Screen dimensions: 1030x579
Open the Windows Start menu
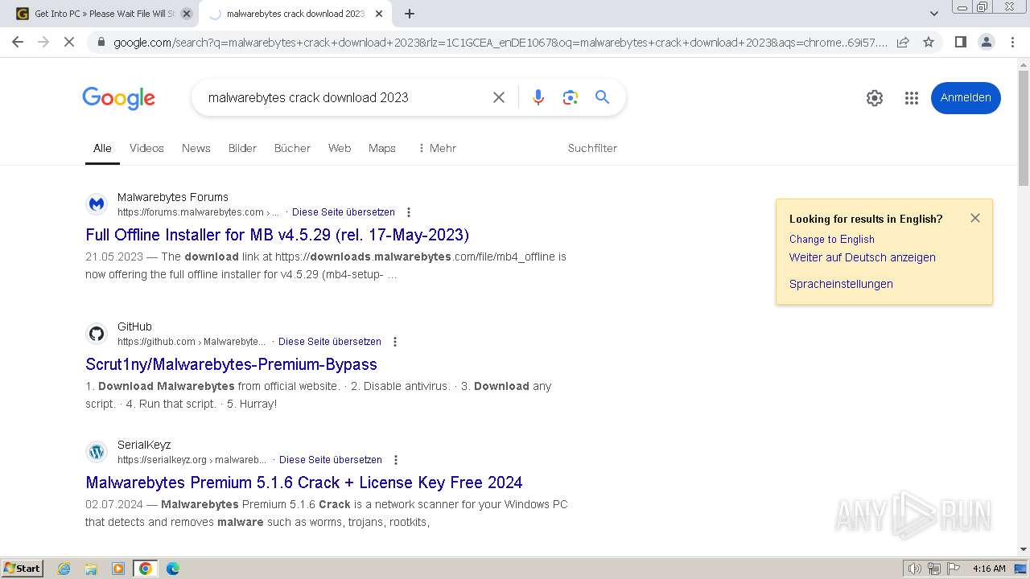click(22, 569)
